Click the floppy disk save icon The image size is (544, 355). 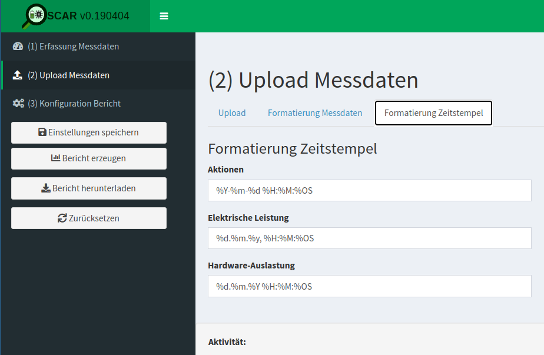click(42, 132)
